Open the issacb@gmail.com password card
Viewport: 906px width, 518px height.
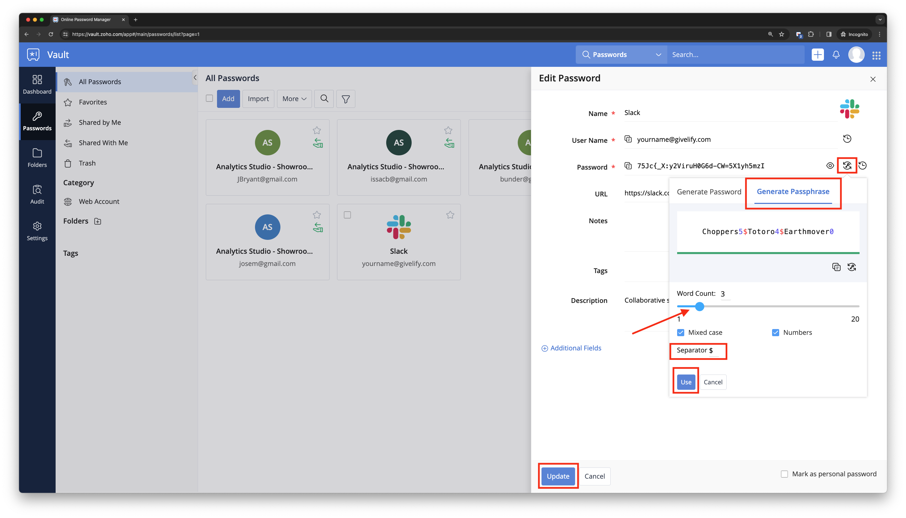(x=398, y=157)
